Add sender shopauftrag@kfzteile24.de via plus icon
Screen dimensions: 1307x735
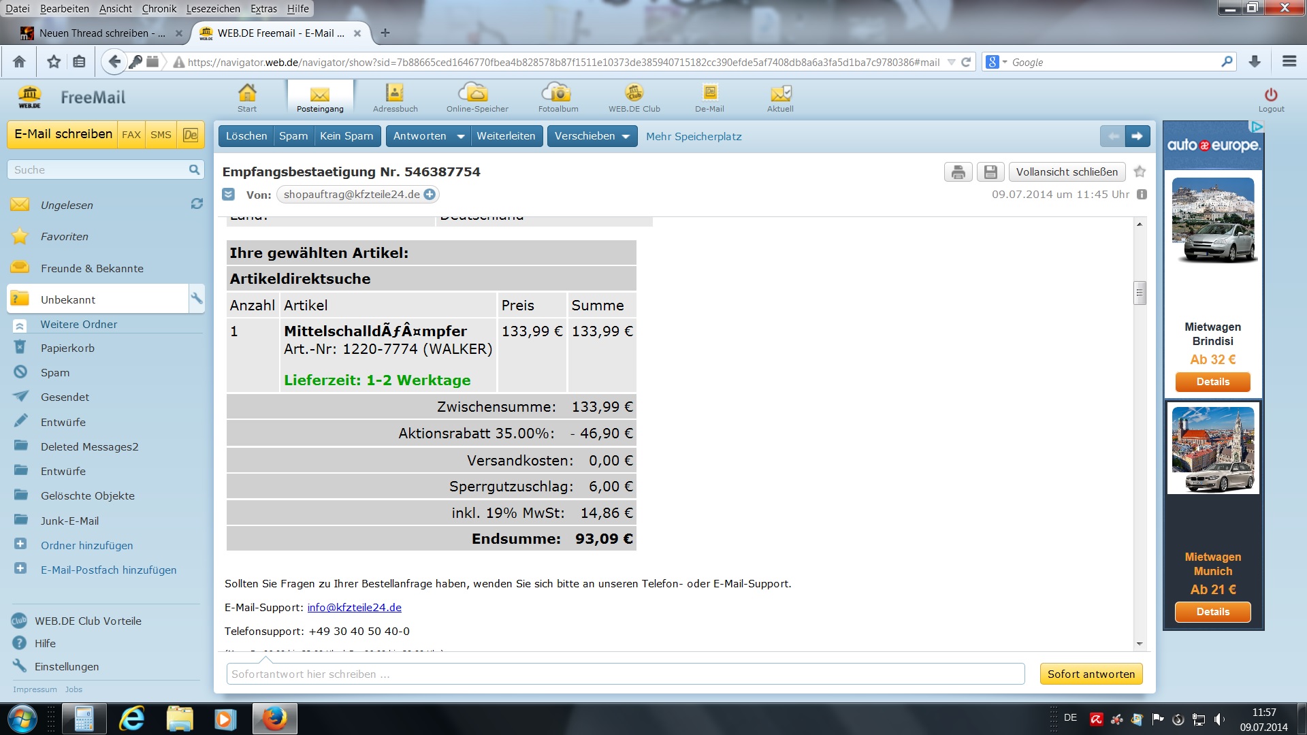coord(430,195)
